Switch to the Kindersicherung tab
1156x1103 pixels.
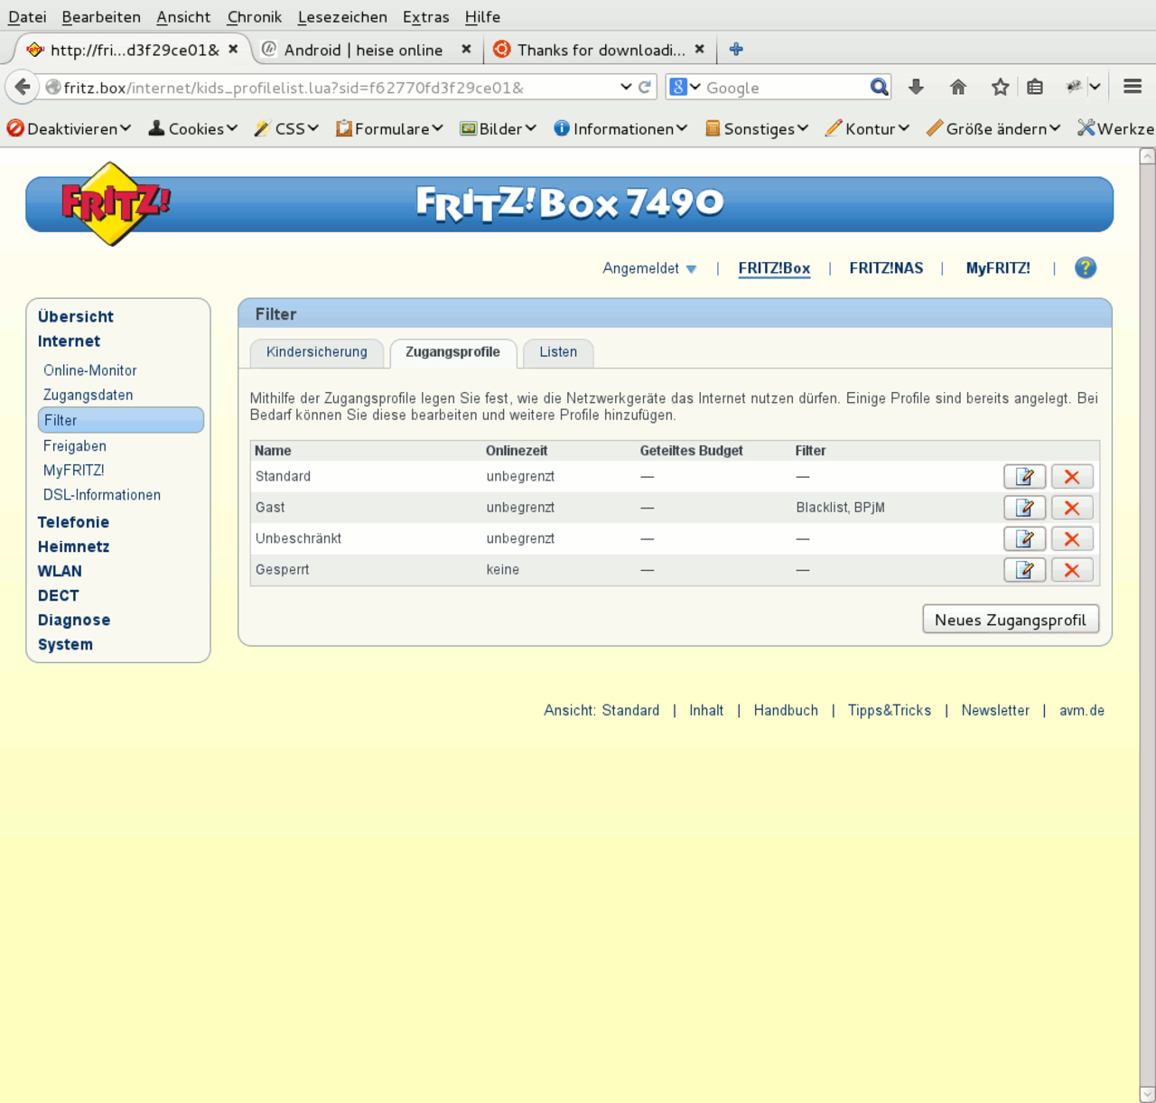316,352
